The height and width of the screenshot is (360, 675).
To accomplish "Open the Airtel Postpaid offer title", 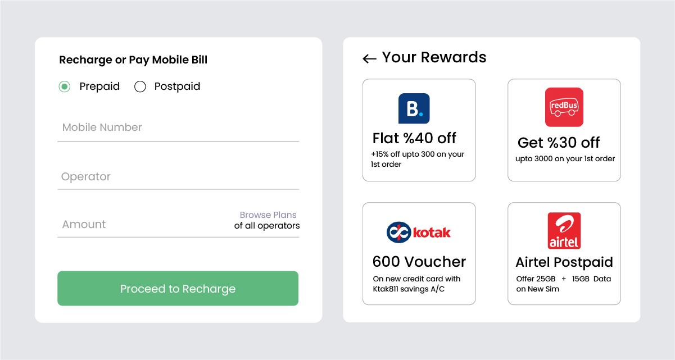I will (x=564, y=262).
